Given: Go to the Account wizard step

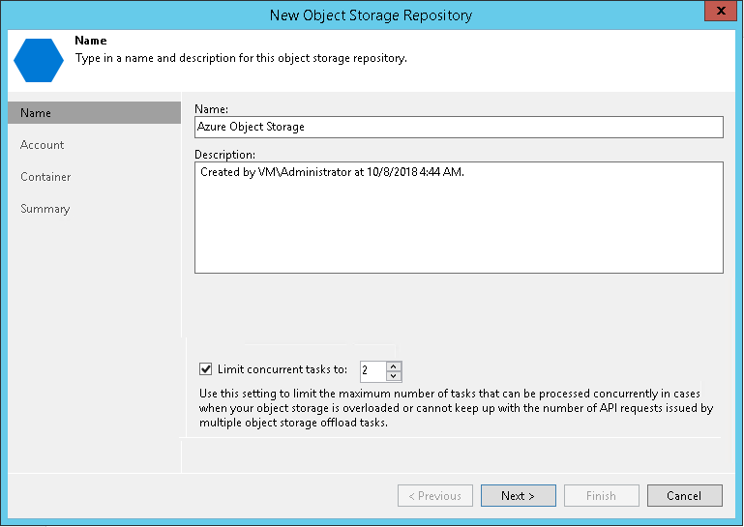Looking at the screenshot, I should pyautogui.click(x=43, y=145).
